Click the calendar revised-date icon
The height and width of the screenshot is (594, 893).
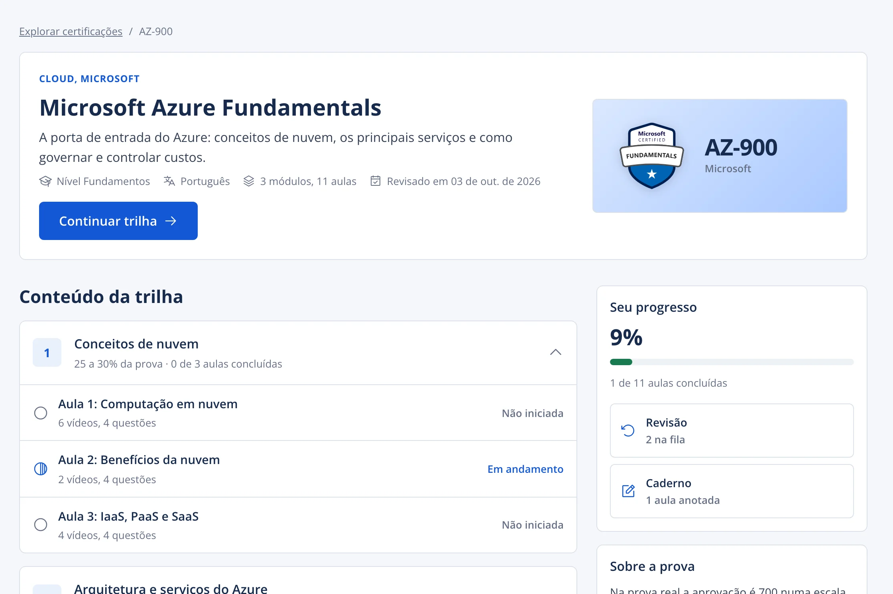tap(376, 181)
